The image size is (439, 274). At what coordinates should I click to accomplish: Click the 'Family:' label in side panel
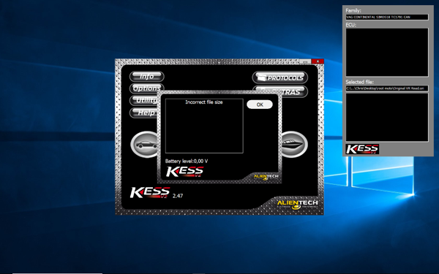(353, 11)
